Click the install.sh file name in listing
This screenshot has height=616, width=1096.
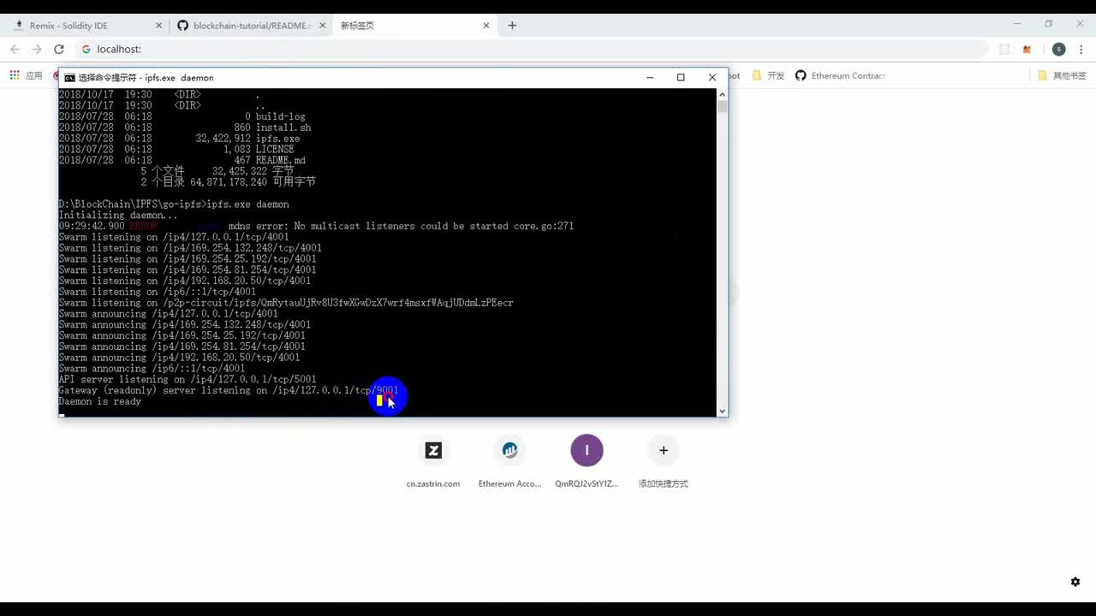(x=283, y=127)
